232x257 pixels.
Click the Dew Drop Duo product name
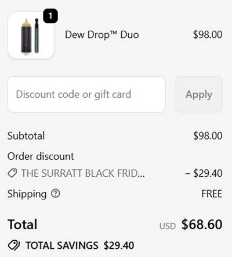101,35
